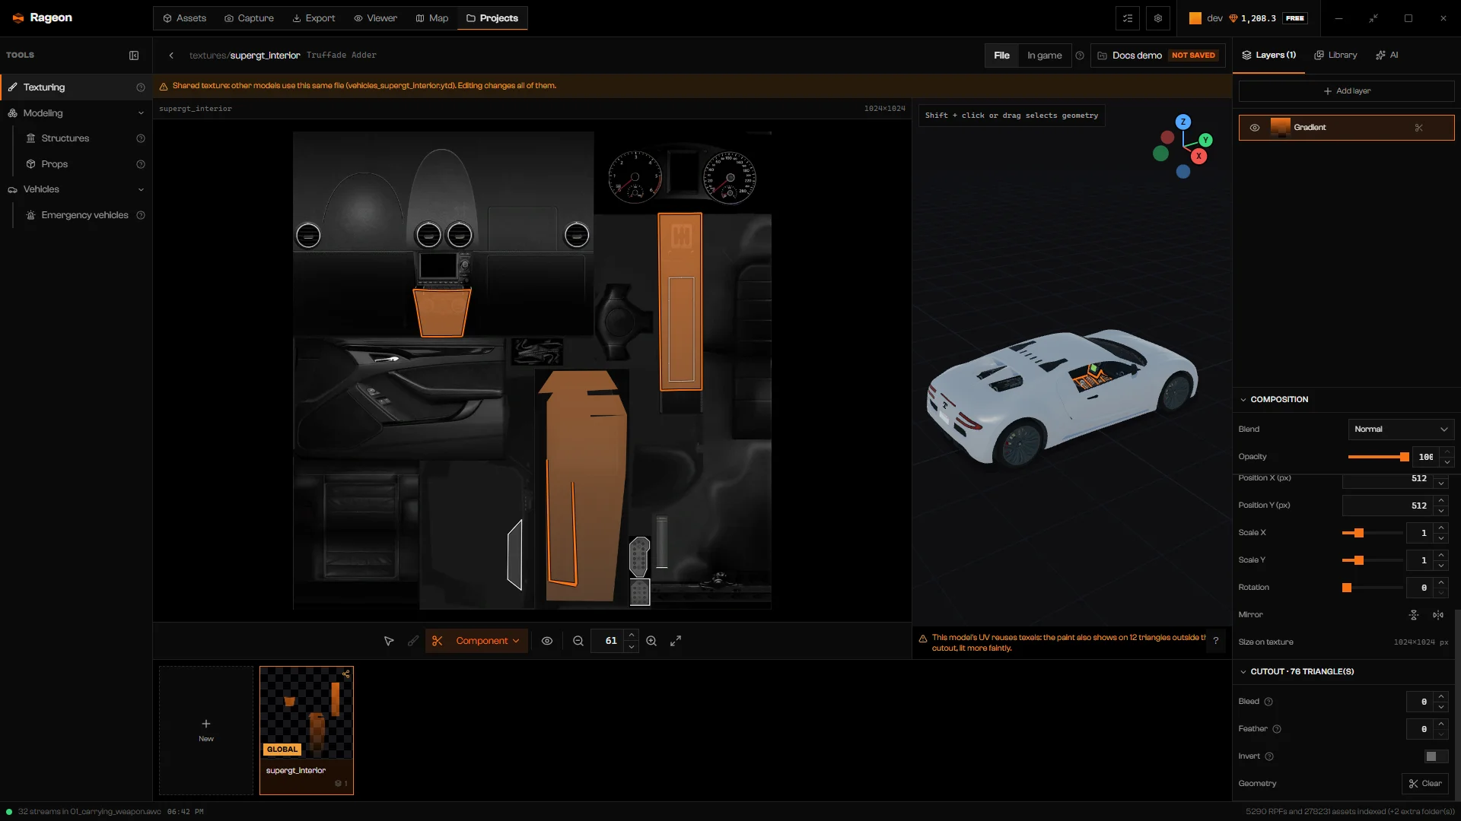Adjust the Scale Y slider

1372,560
